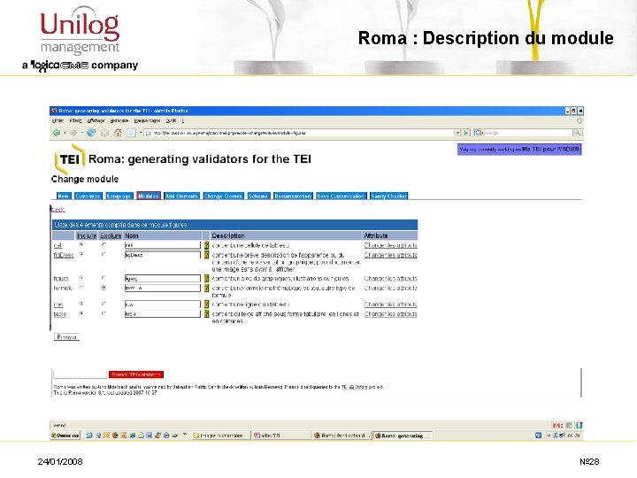
Task: Click the browser URL address bar
Action: pyautogui.click(x=299, y=133)
